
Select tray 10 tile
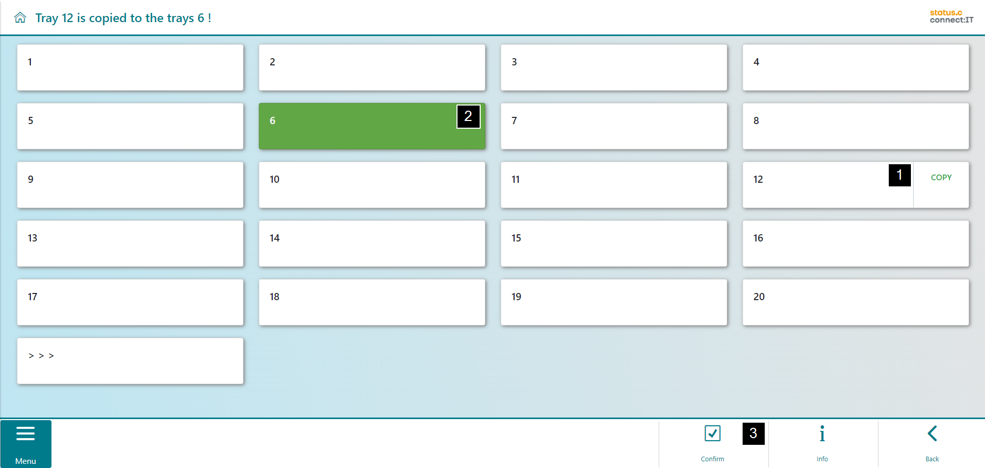372,185
